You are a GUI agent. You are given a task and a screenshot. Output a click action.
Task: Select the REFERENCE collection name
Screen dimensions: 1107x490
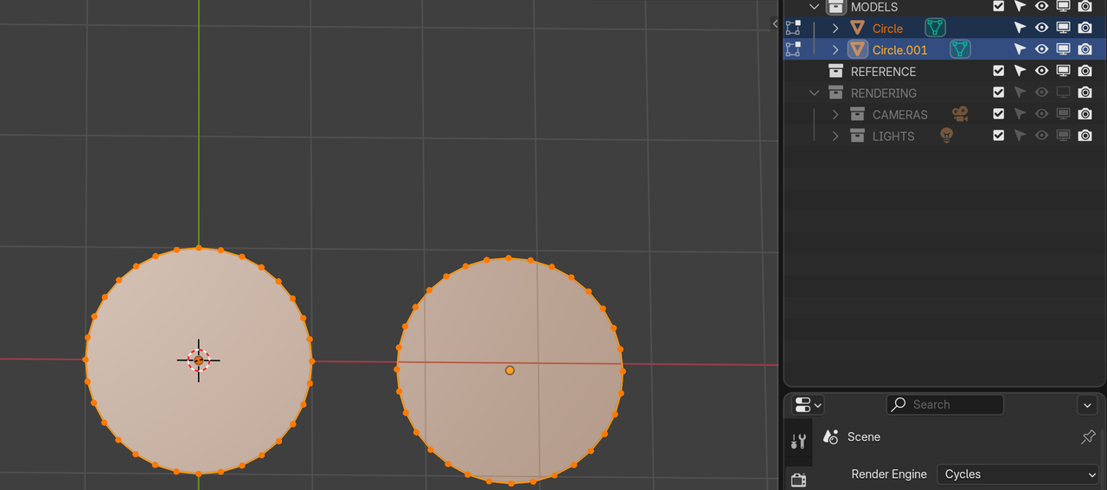(883, 72)
